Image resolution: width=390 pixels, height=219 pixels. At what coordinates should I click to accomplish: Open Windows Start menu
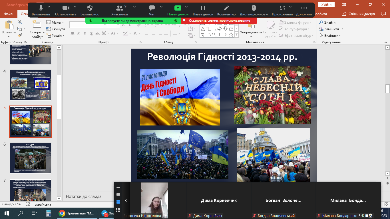[x=7, y=213]
